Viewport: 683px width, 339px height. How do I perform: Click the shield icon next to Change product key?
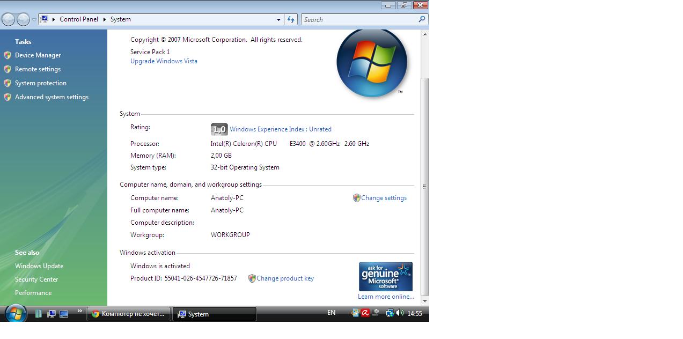(x=252, y=278)
